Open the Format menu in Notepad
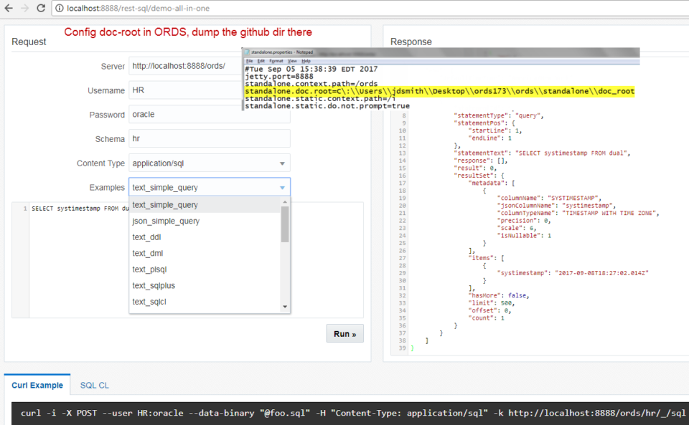This screenshot has width=689, height=425. coord(276,61)
